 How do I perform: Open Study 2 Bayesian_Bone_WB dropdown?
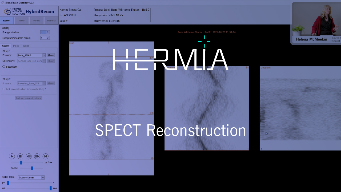click(x=44, y=83)
